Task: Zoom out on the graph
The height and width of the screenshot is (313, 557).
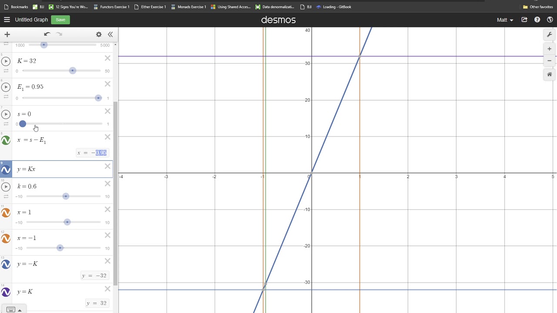Action: tap(549, 60)
